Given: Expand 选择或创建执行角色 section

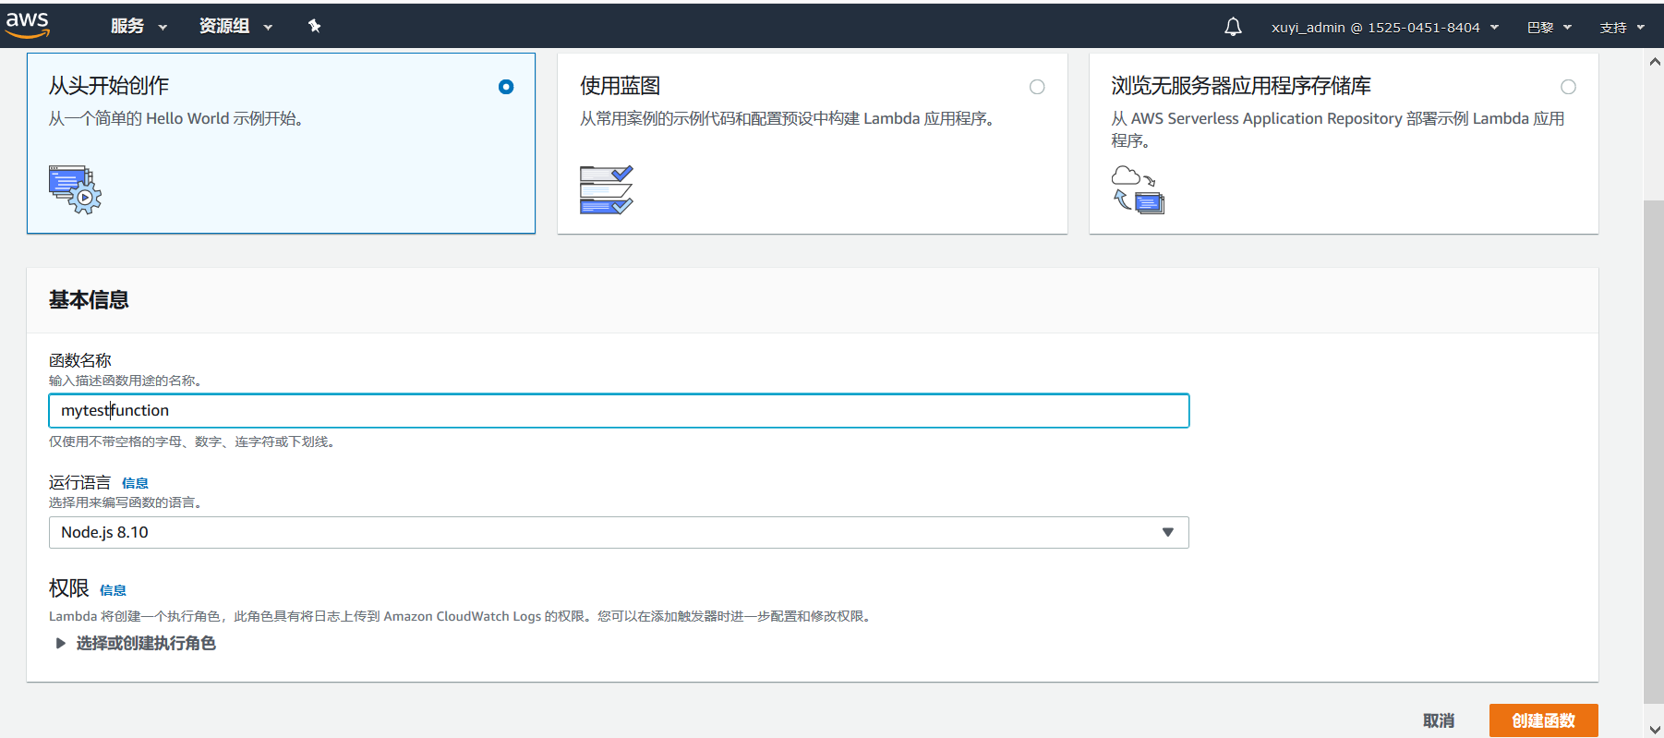Looking at the screenshot, I should [x=136, y=643].
